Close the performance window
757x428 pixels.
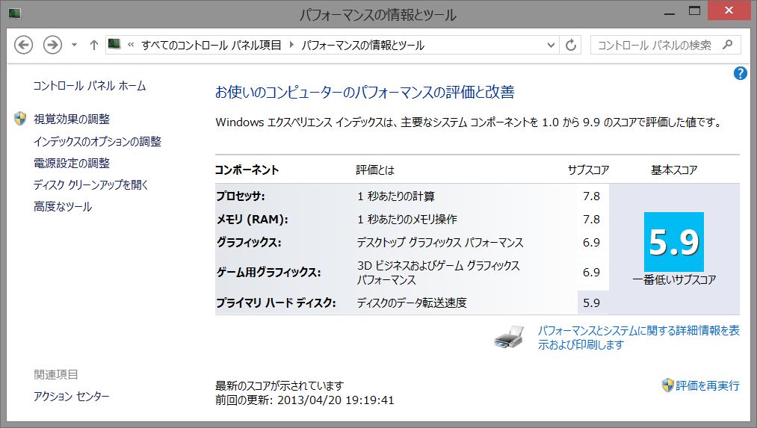[x=729, y=10]
